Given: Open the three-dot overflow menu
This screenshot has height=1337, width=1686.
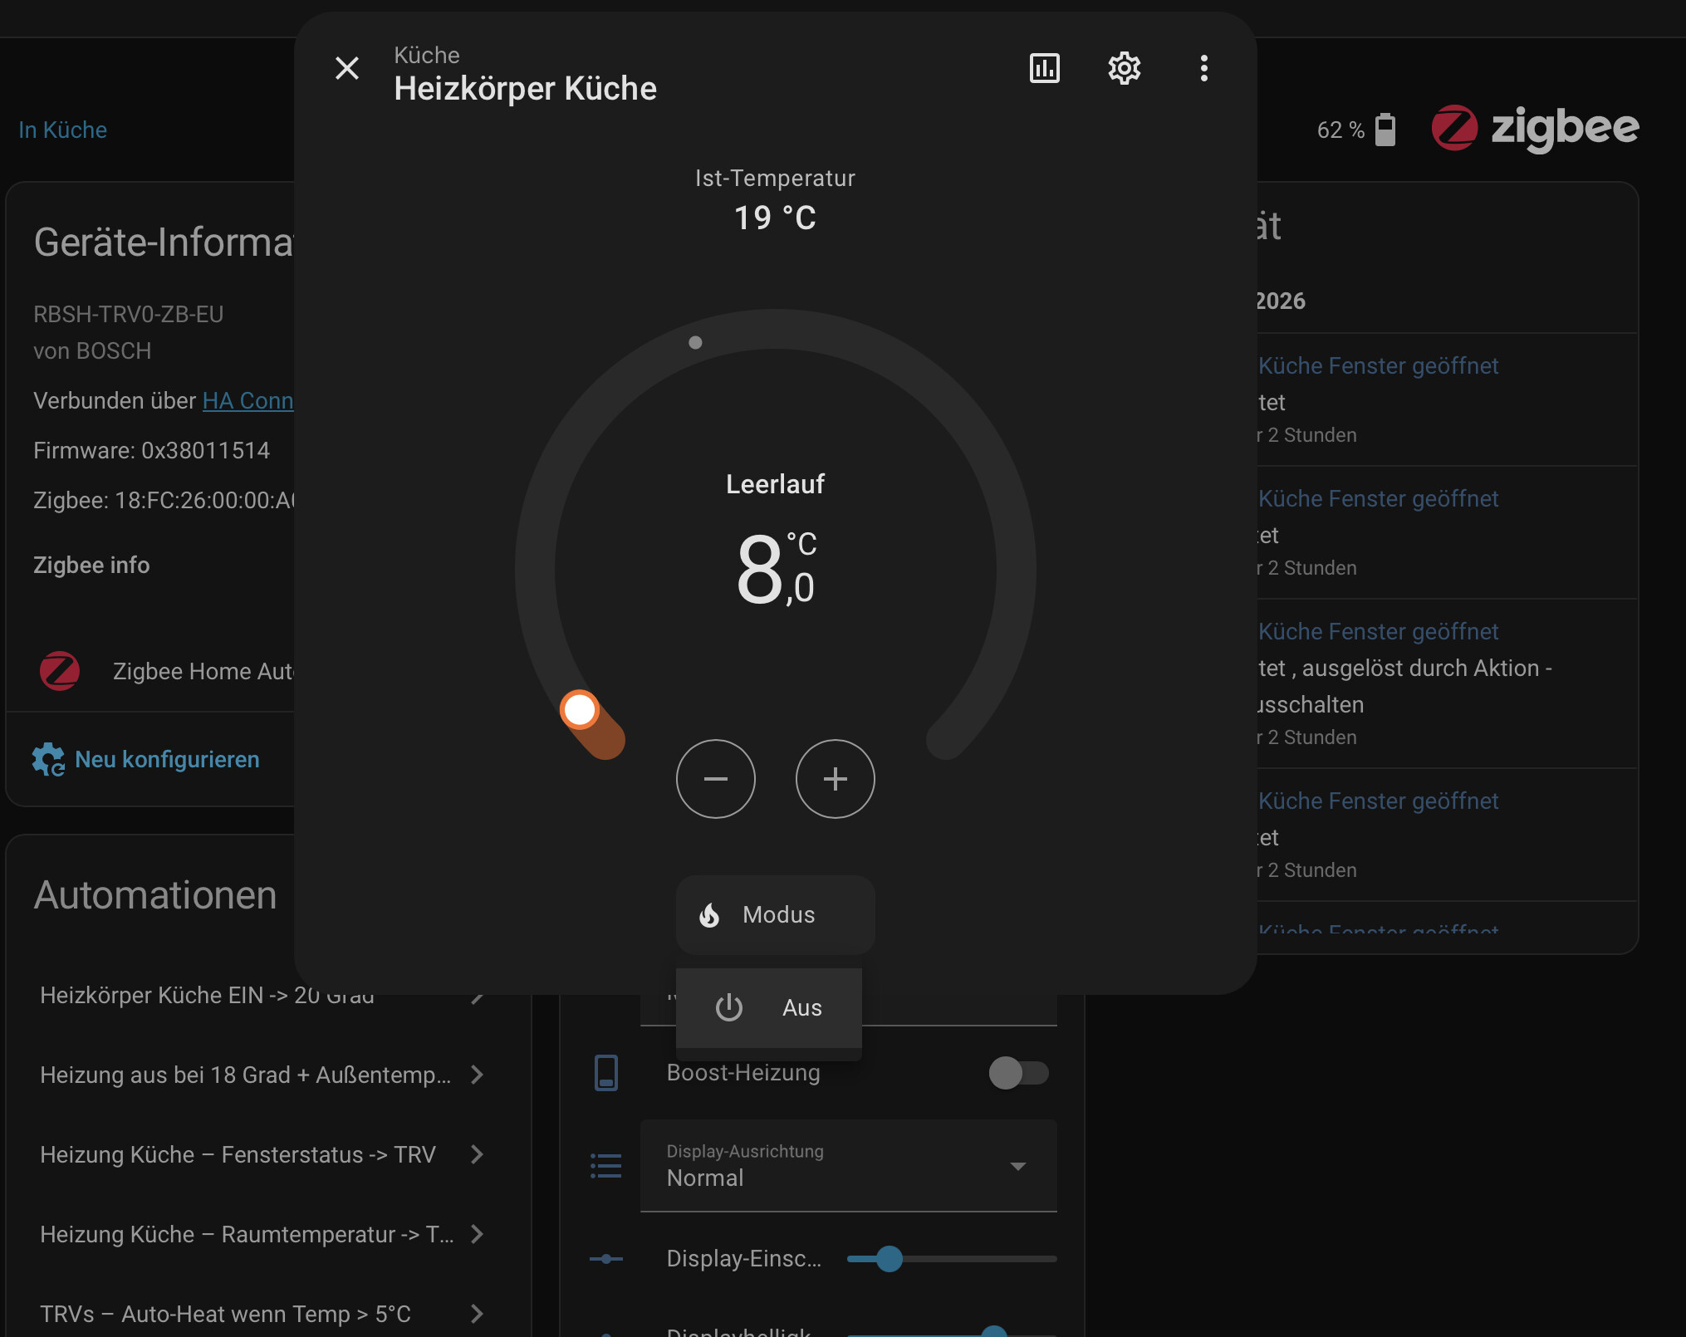Looking at the screenshot, I should pos(1203,68).
